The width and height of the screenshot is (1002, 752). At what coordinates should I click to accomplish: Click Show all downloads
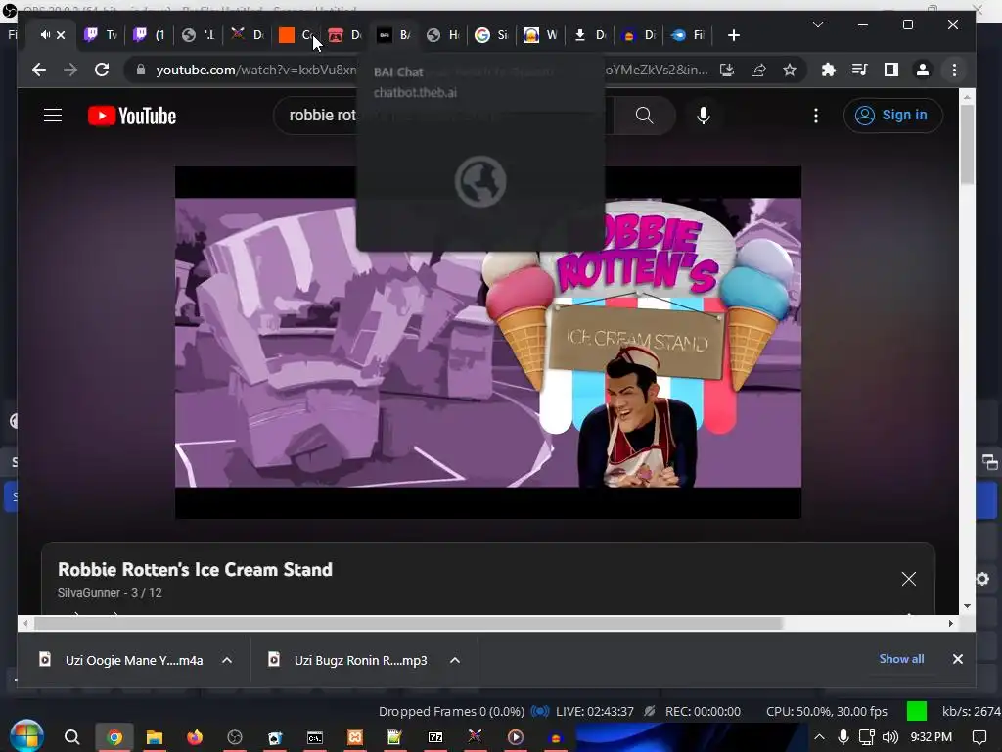point(901,659)
